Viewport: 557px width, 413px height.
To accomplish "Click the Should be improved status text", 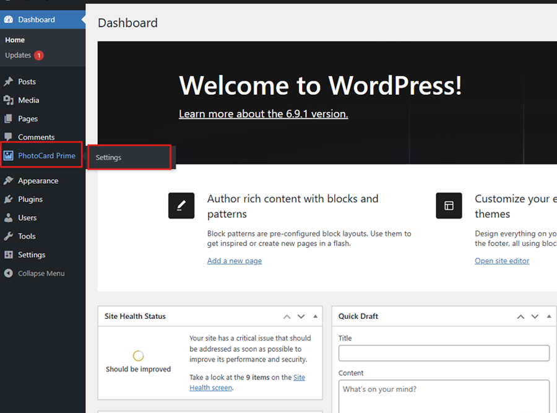I will [x=138, y=369].
